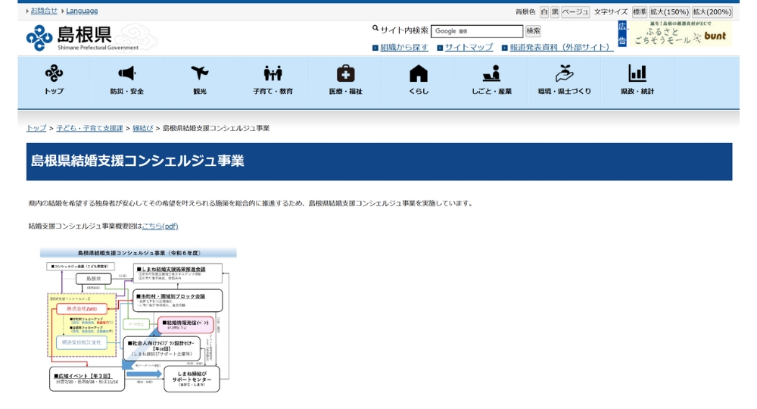Open the Language link

click(x=82, y=11)
